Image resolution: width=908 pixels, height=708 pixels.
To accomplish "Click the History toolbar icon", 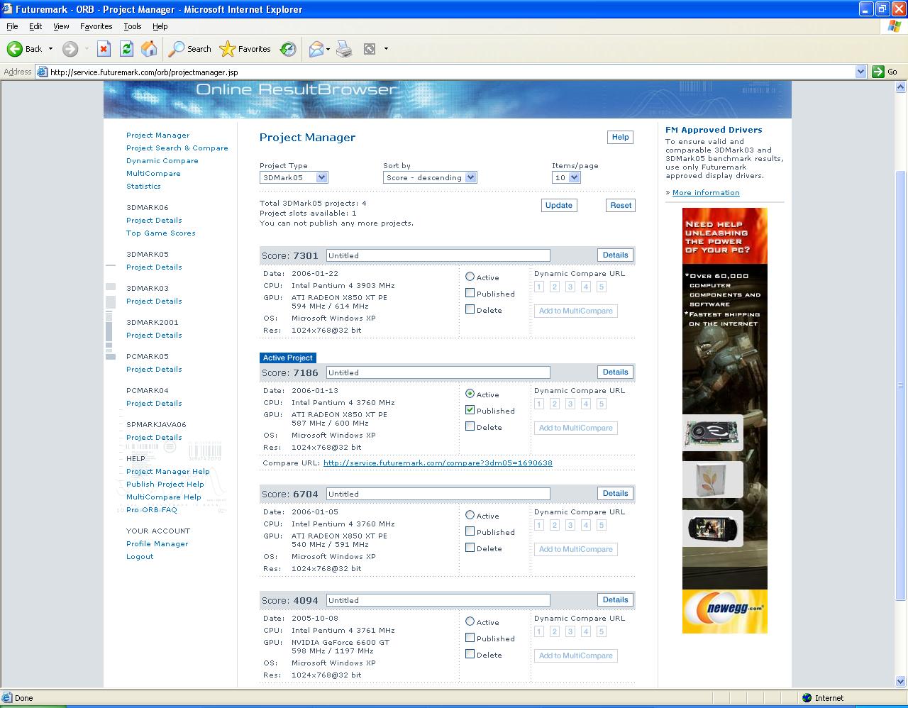I will 288,49.
